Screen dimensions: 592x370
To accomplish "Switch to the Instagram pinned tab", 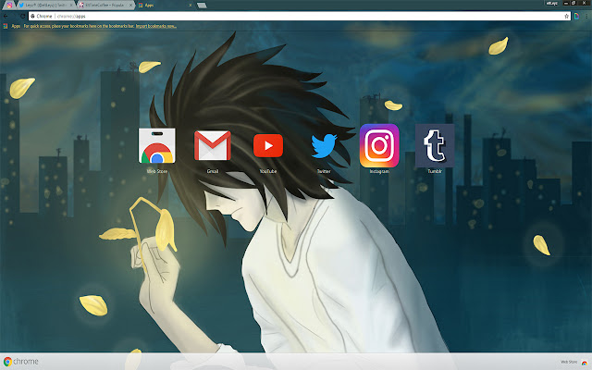I will pyautogui.click(x=9, y=6).
